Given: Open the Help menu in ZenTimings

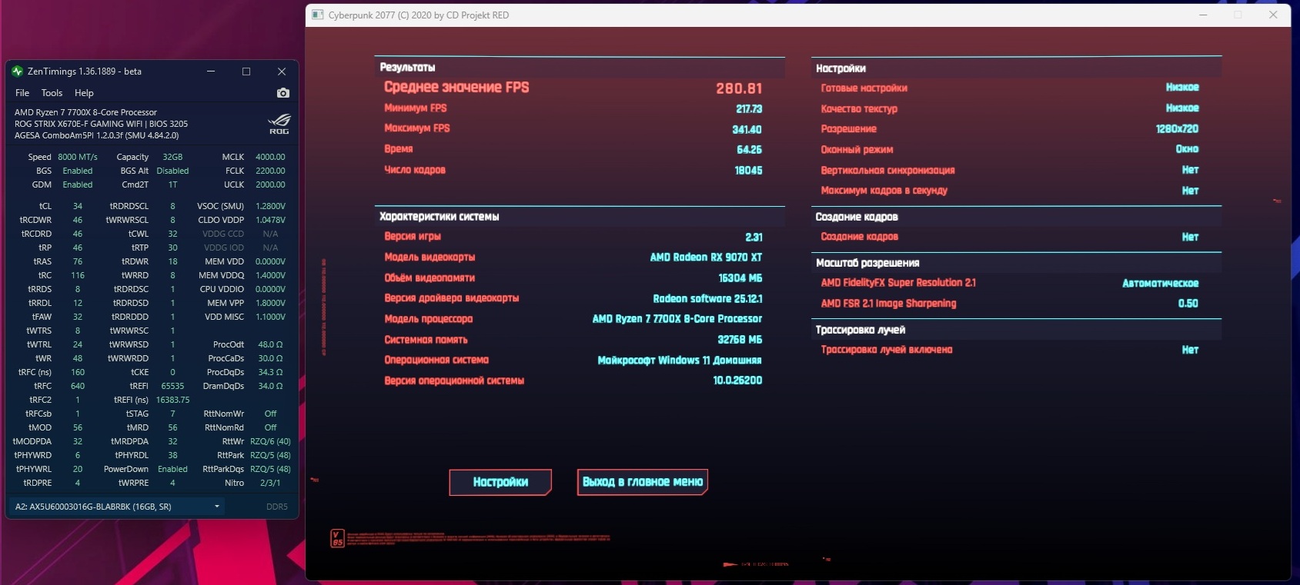Looking at the screenshot, I should 84,93.
